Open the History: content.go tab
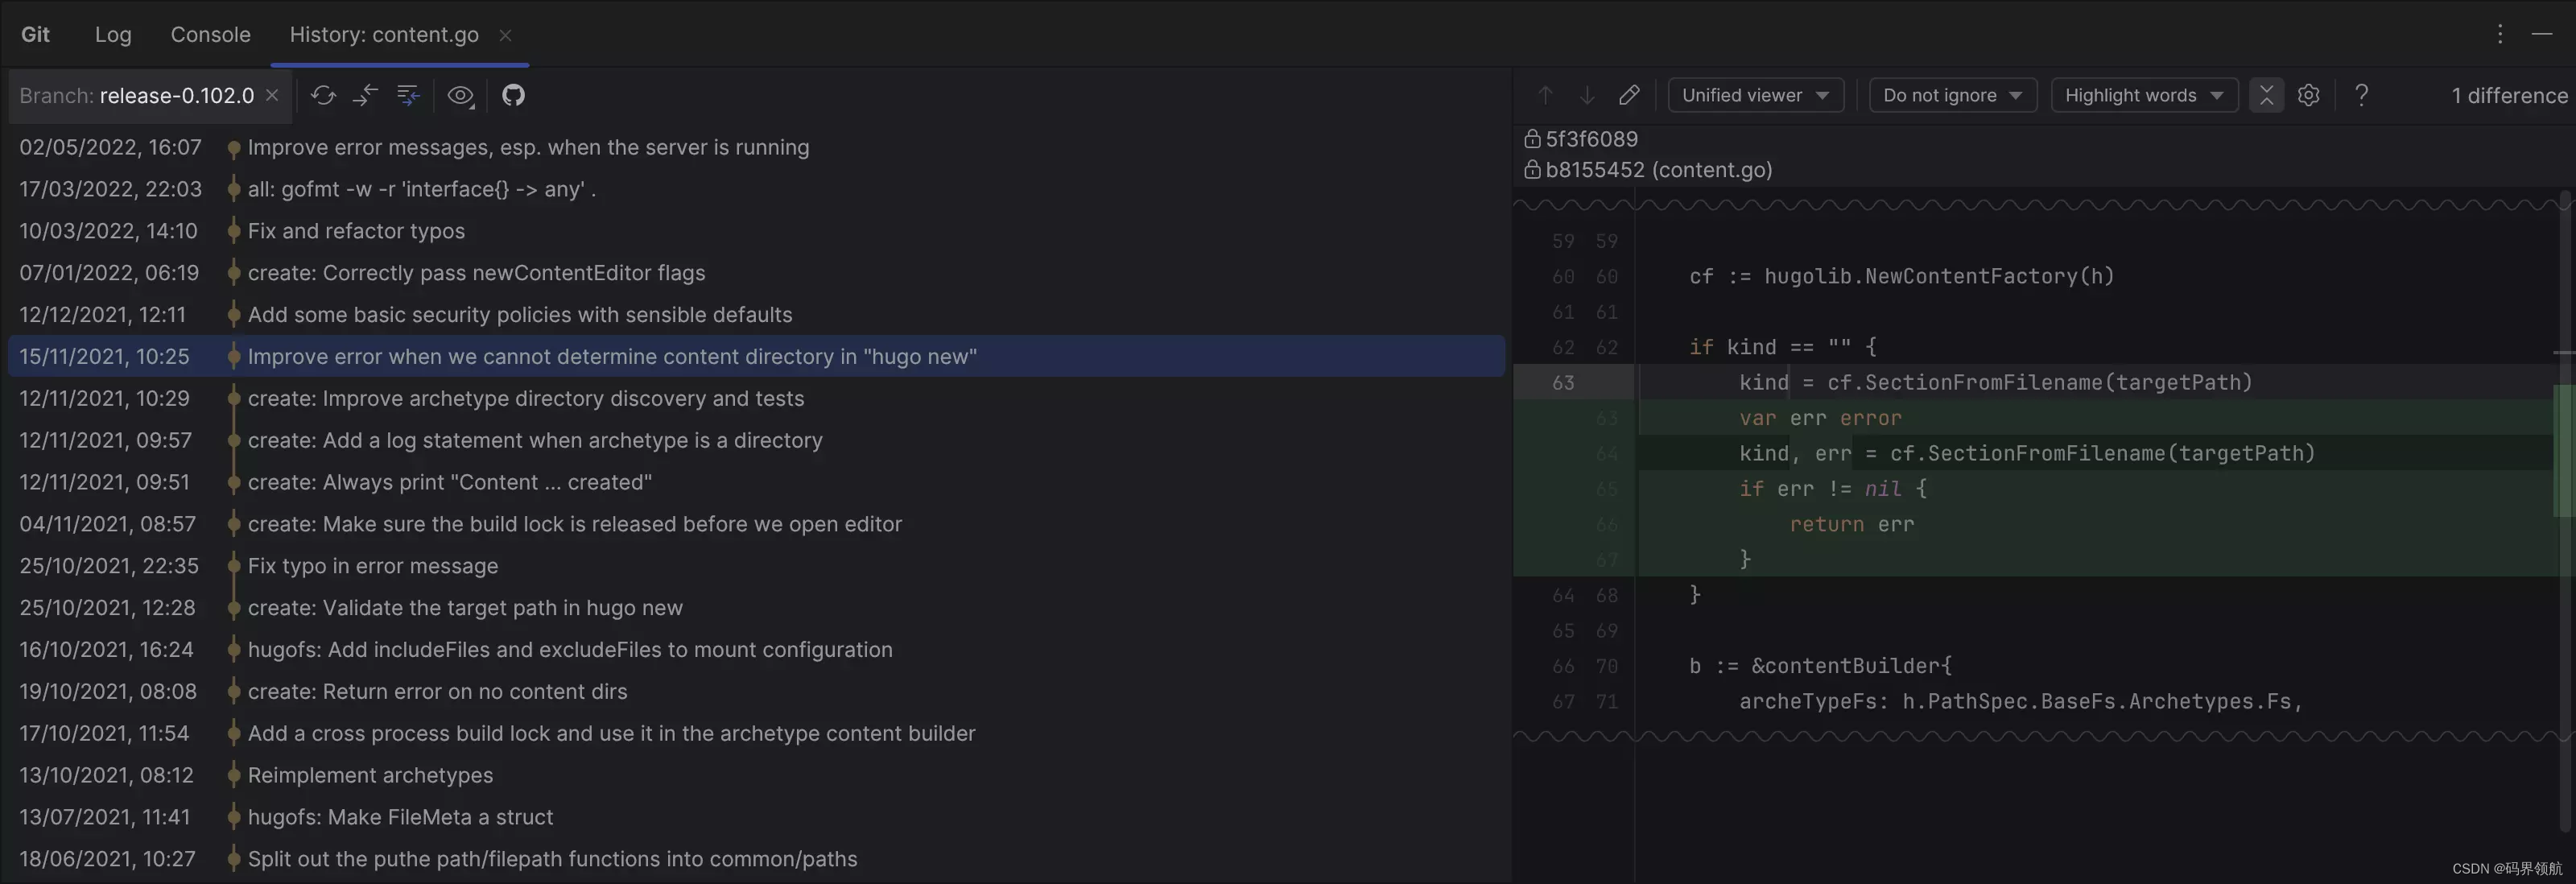The height and width of the screenshot is (884, 2576). click(x=385, y=35)
